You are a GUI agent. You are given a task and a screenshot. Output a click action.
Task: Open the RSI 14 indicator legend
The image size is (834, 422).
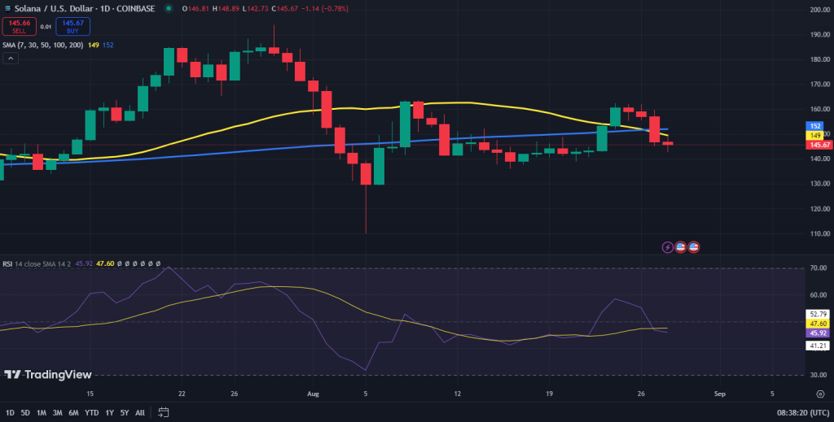pyautogui.click(x=37, y=263)
